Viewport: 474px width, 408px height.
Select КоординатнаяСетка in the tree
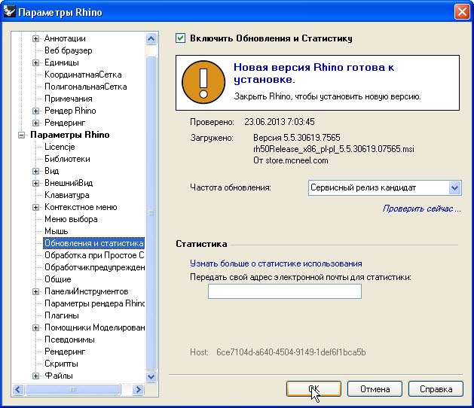click(83, 75)
